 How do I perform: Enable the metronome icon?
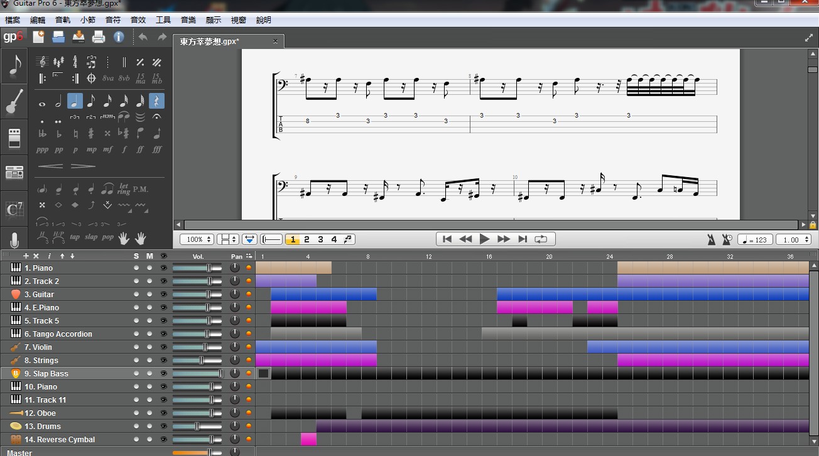pyautogui.click(x=712, y=239)
